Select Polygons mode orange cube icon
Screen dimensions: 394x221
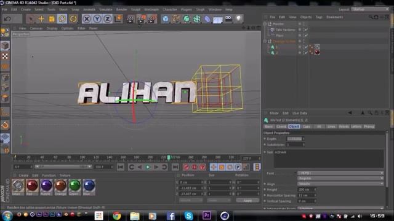[5, 98]
